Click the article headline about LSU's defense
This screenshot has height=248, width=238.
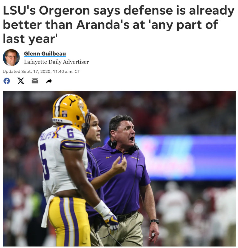click(x=119, y=24)
